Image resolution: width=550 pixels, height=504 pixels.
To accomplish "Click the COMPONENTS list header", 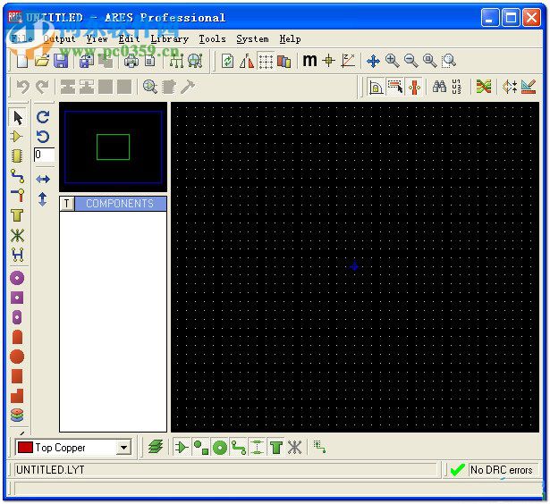I will click(x=120, y=204).
